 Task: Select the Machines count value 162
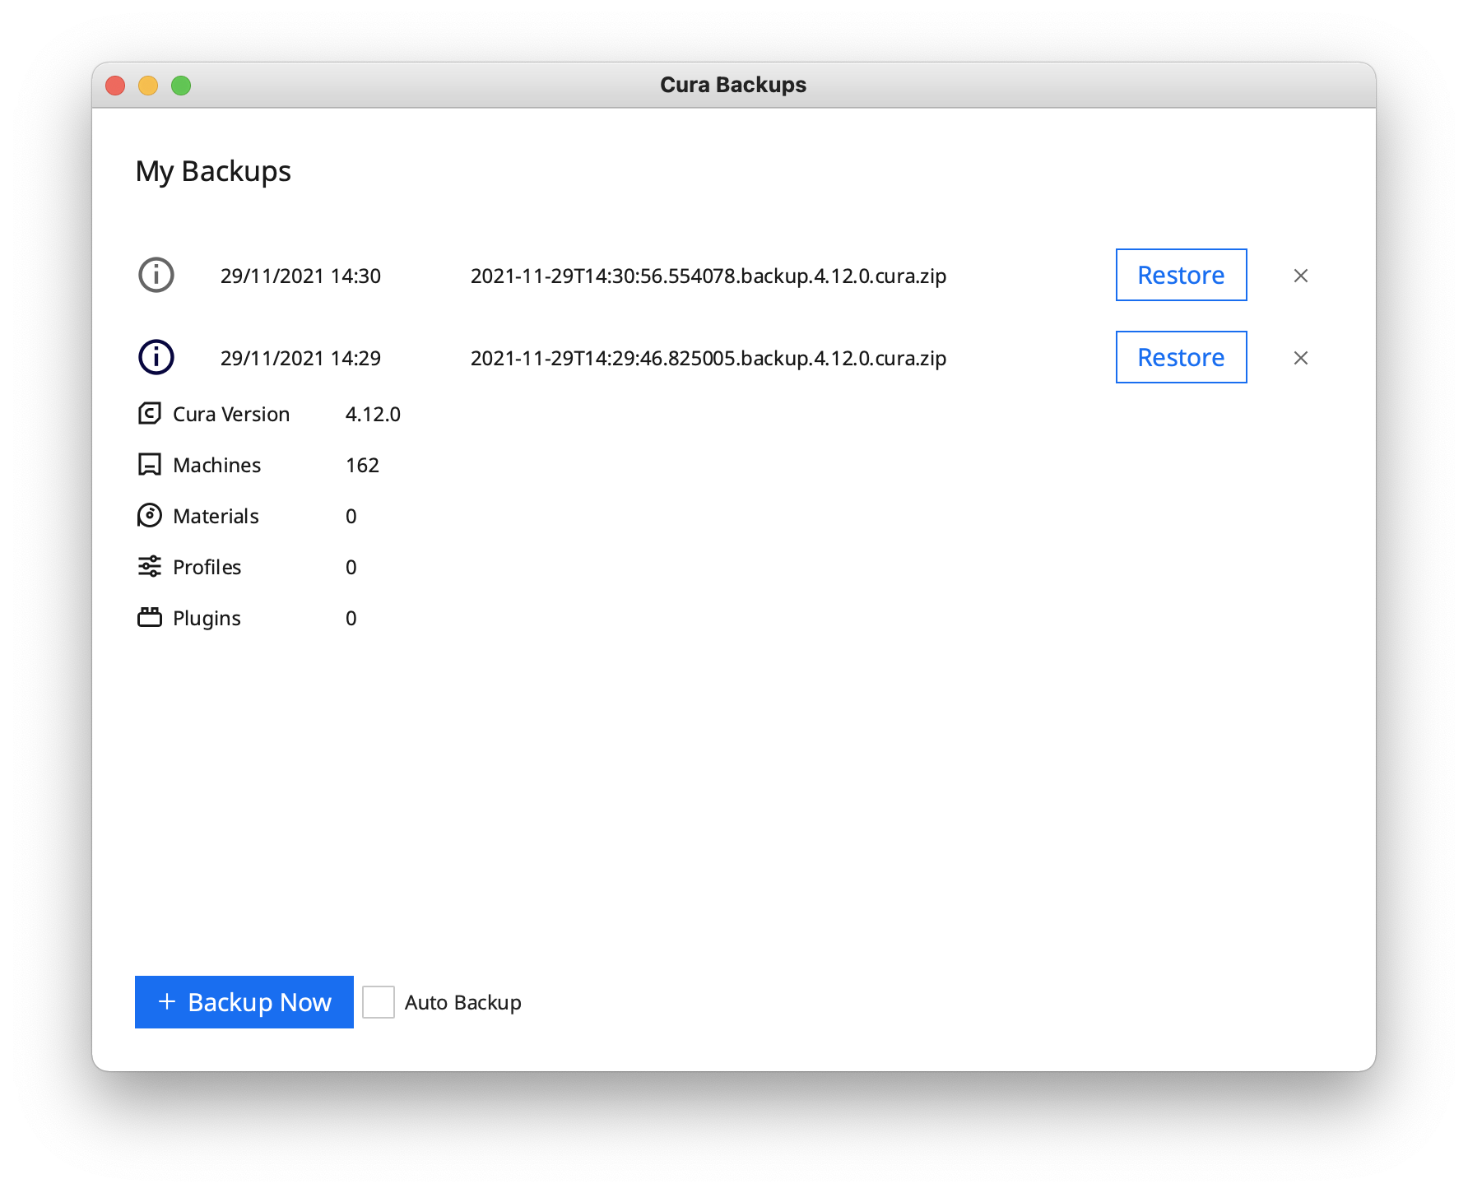point(362,465)
